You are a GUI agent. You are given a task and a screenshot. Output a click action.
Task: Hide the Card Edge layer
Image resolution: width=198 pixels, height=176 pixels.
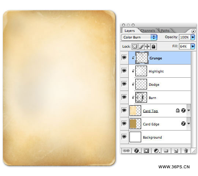(x=124, y=123)
